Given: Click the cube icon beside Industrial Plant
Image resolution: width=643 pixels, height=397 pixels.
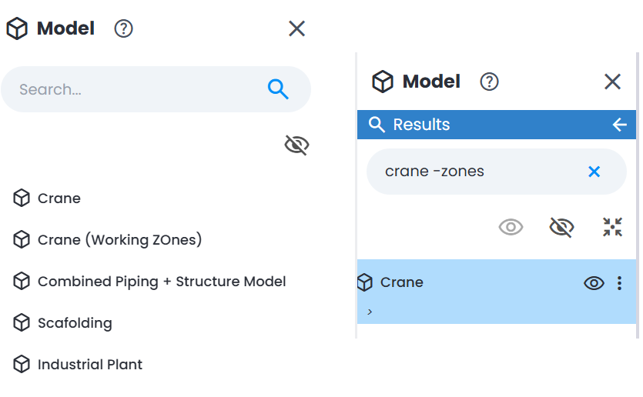Looking at the screenshot, I should point(22,364).
